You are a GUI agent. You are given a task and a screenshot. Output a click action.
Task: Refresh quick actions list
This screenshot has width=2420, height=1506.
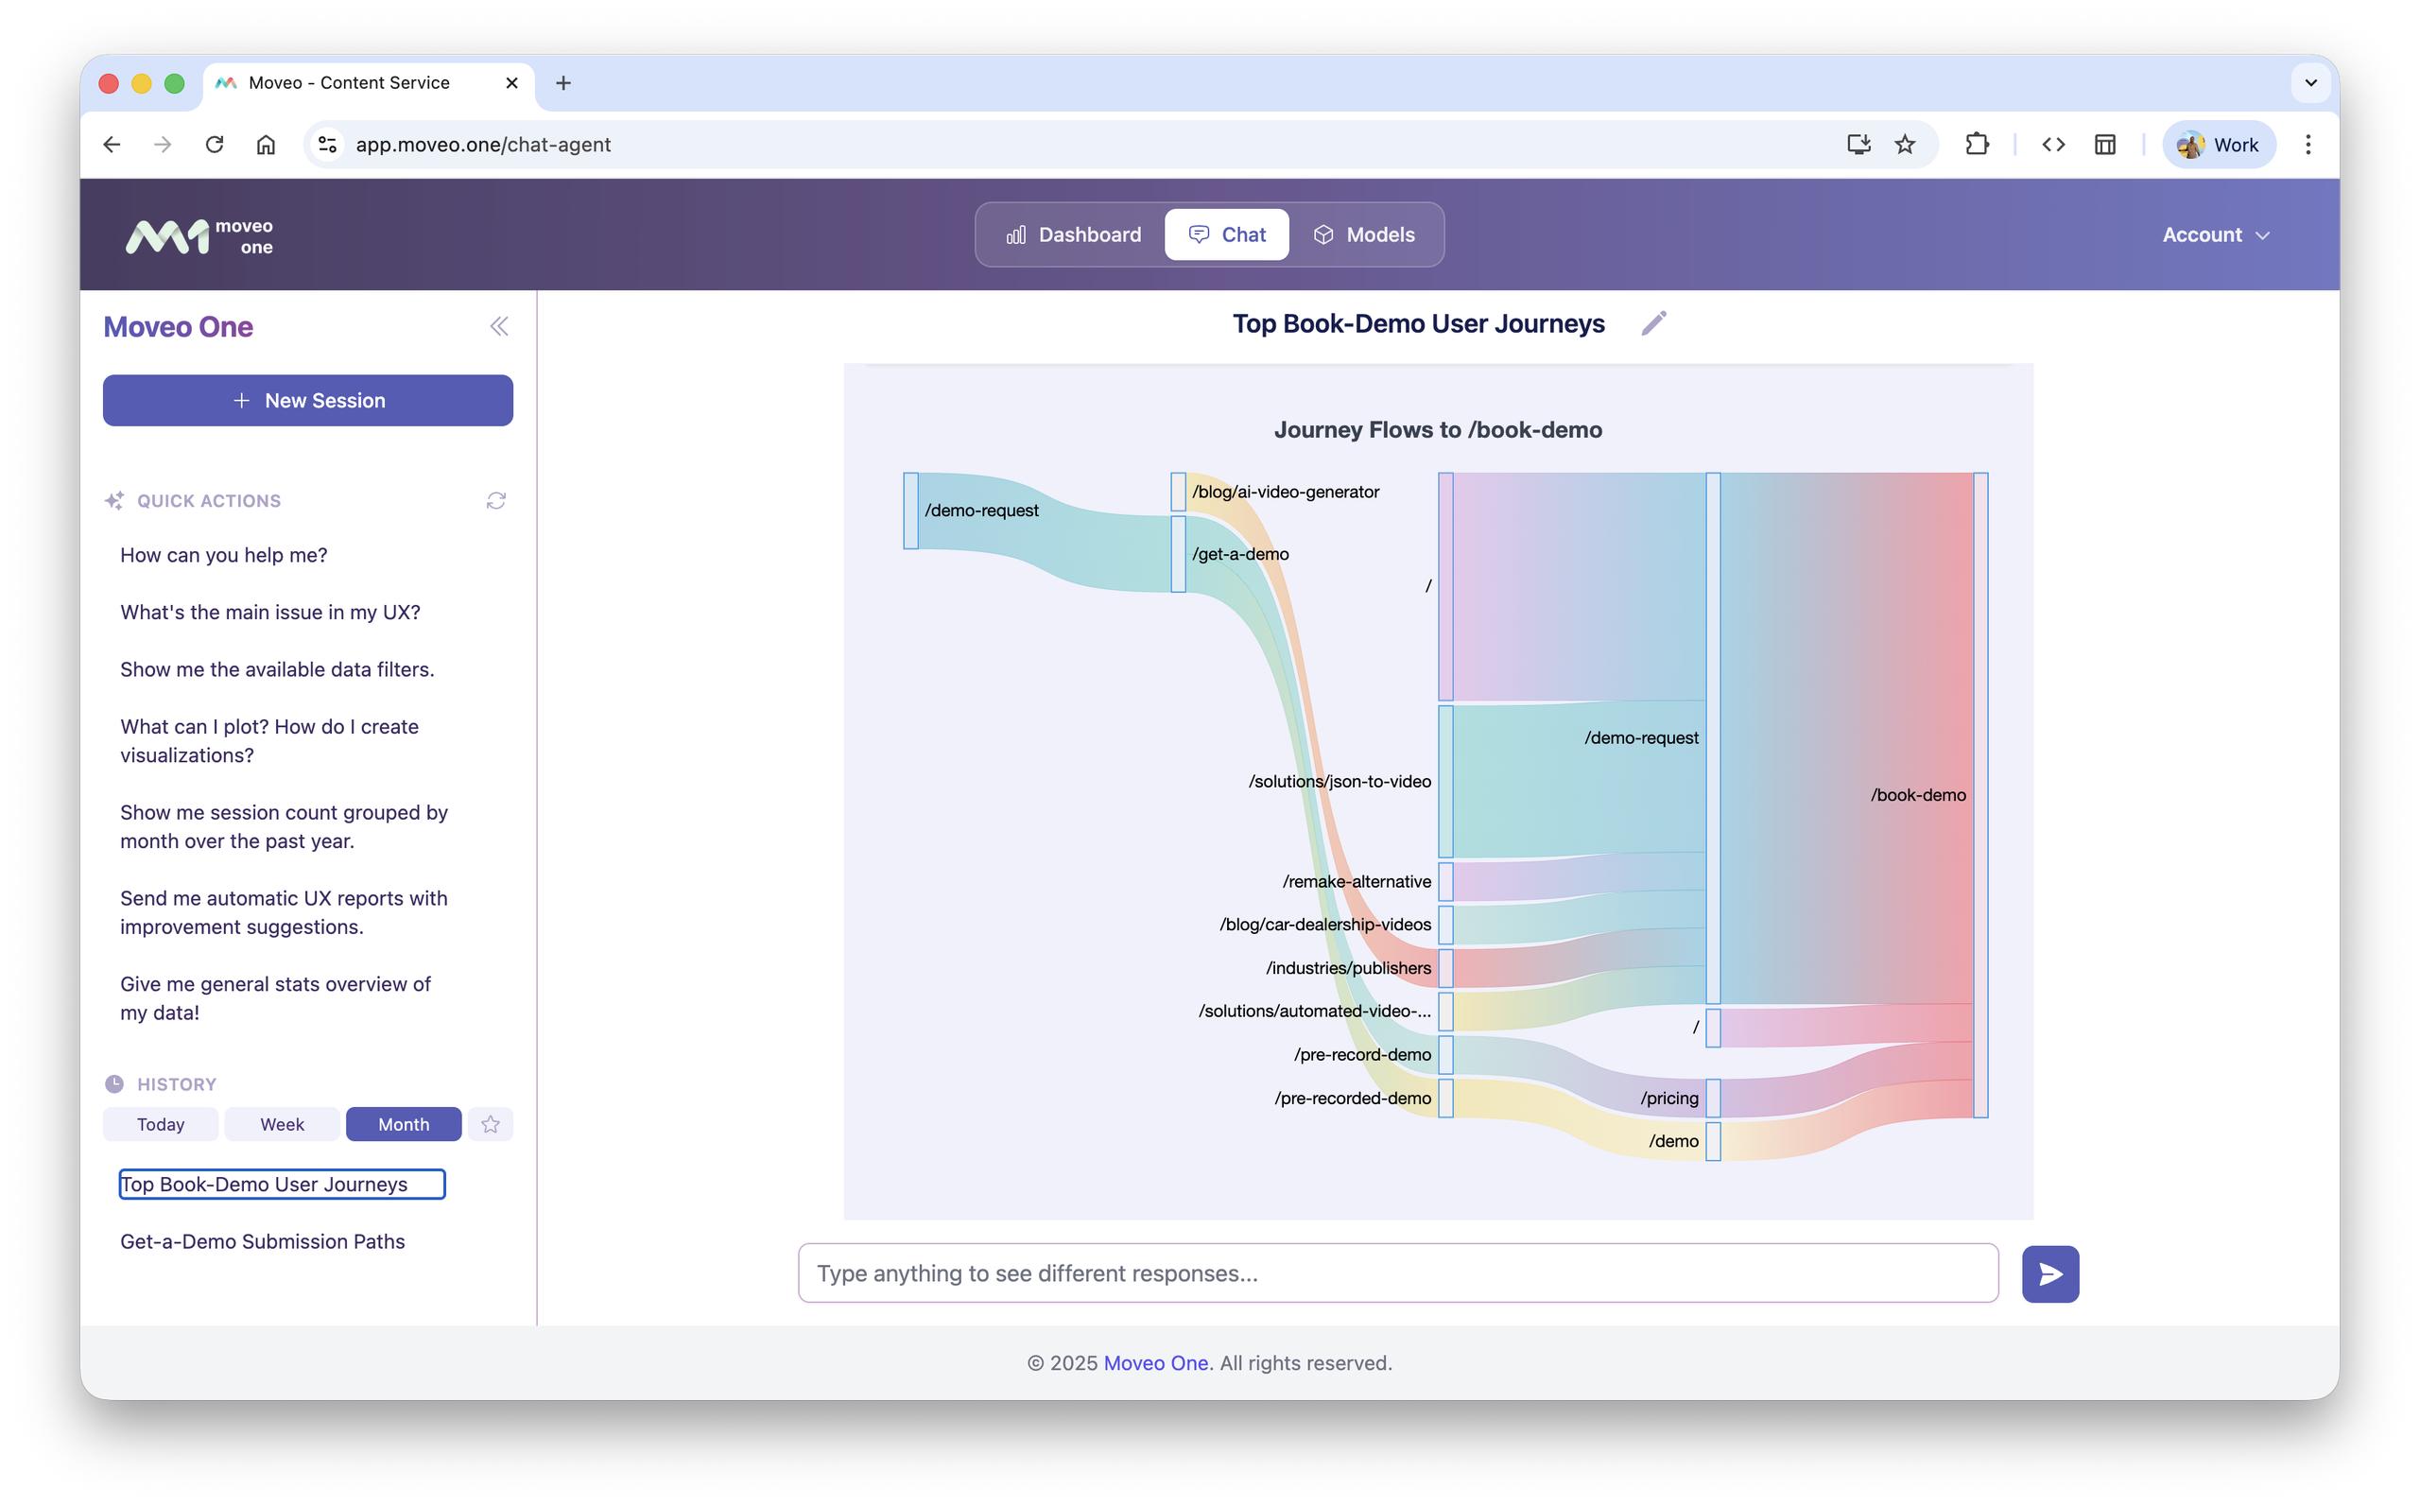click(x=496, y=501)
